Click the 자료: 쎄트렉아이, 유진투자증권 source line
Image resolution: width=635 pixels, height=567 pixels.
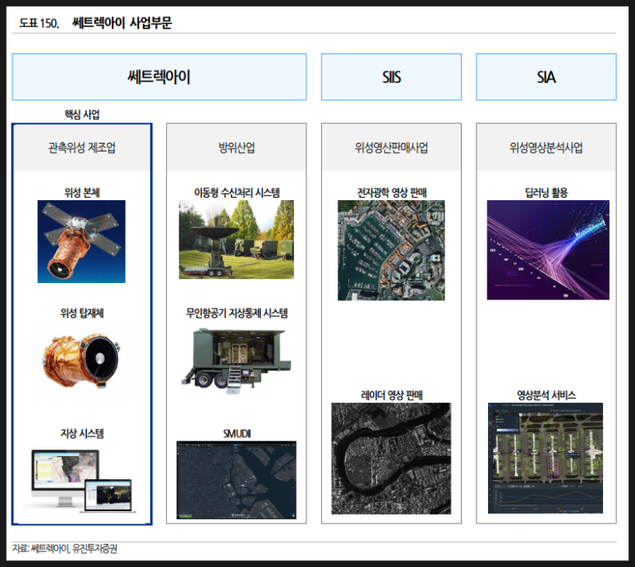tap(64, 548)
